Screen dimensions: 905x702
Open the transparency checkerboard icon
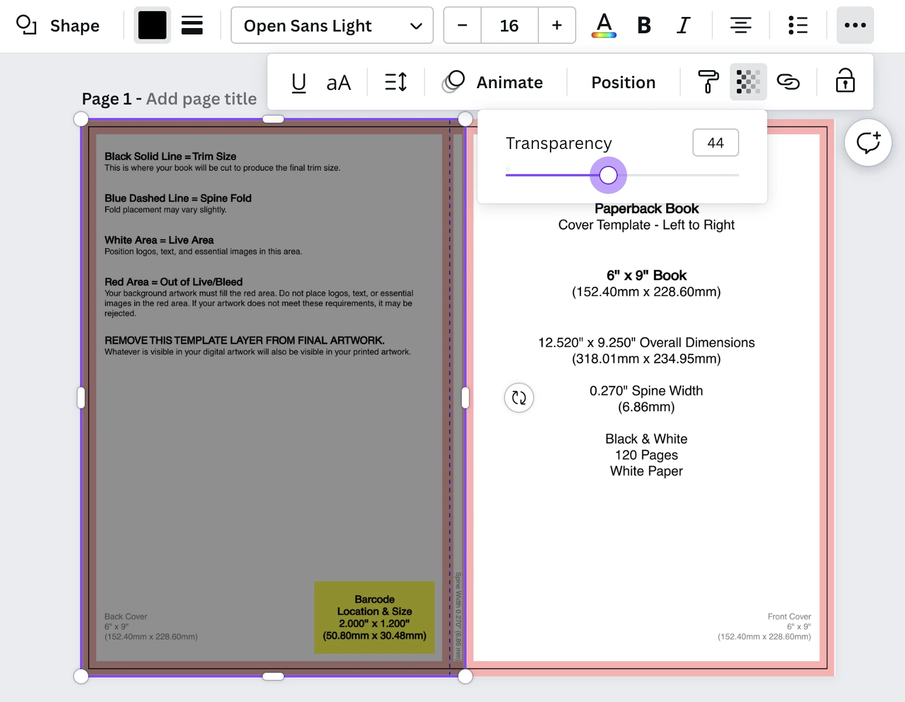click(x=748, y=82)
